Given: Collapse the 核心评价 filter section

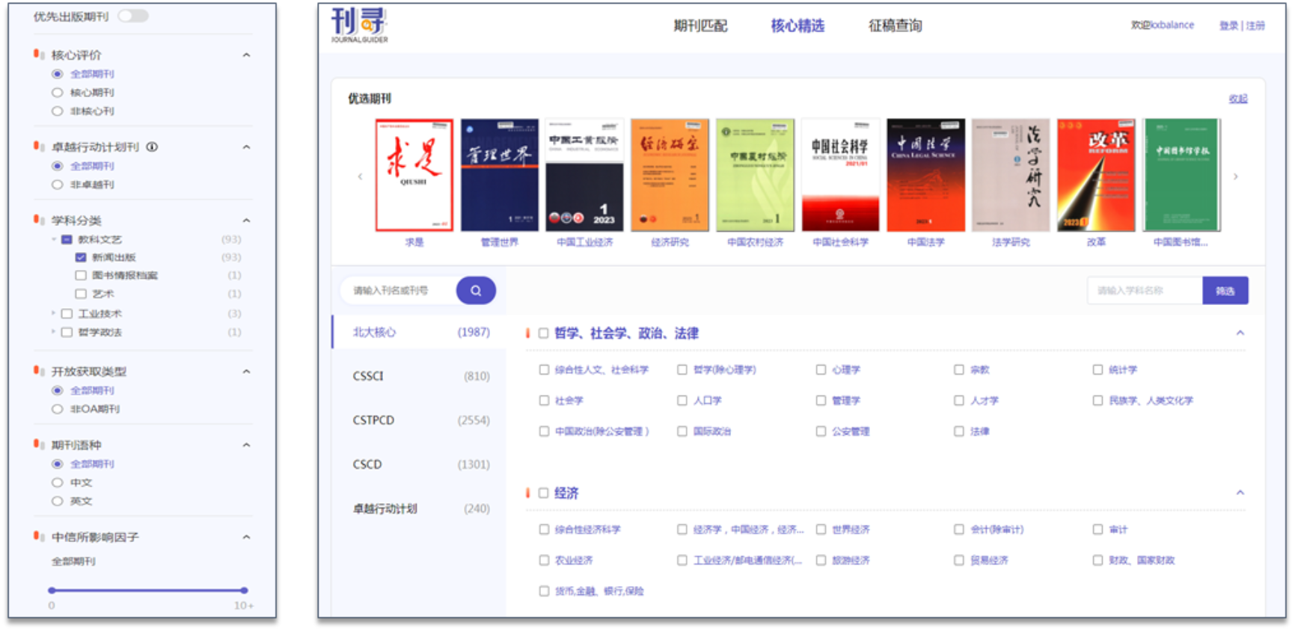Looking at the screenshot, I should tap(246, 55).
